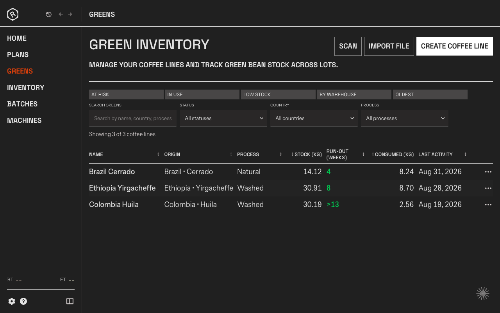Viewport: 500px width, 313px height.
Task: Click stock value 30.91
Action: point(312,188)
